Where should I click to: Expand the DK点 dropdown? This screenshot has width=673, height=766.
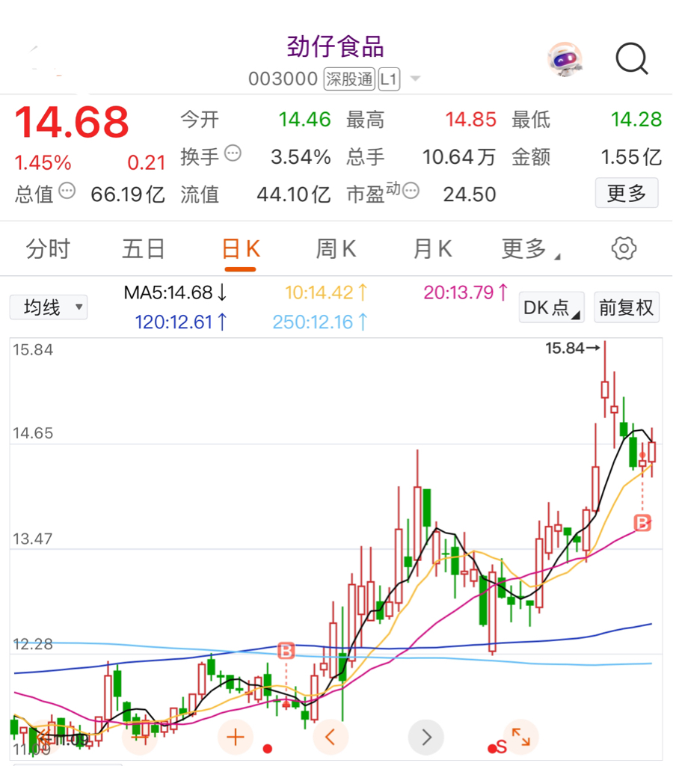pyautogui.click(x=551, y=307)
